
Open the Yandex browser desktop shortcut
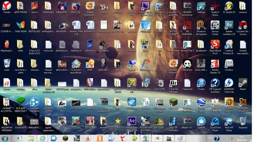click(x=6, y=6)
